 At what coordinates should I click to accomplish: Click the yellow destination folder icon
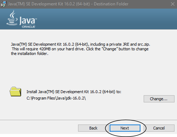click(15, 92)
